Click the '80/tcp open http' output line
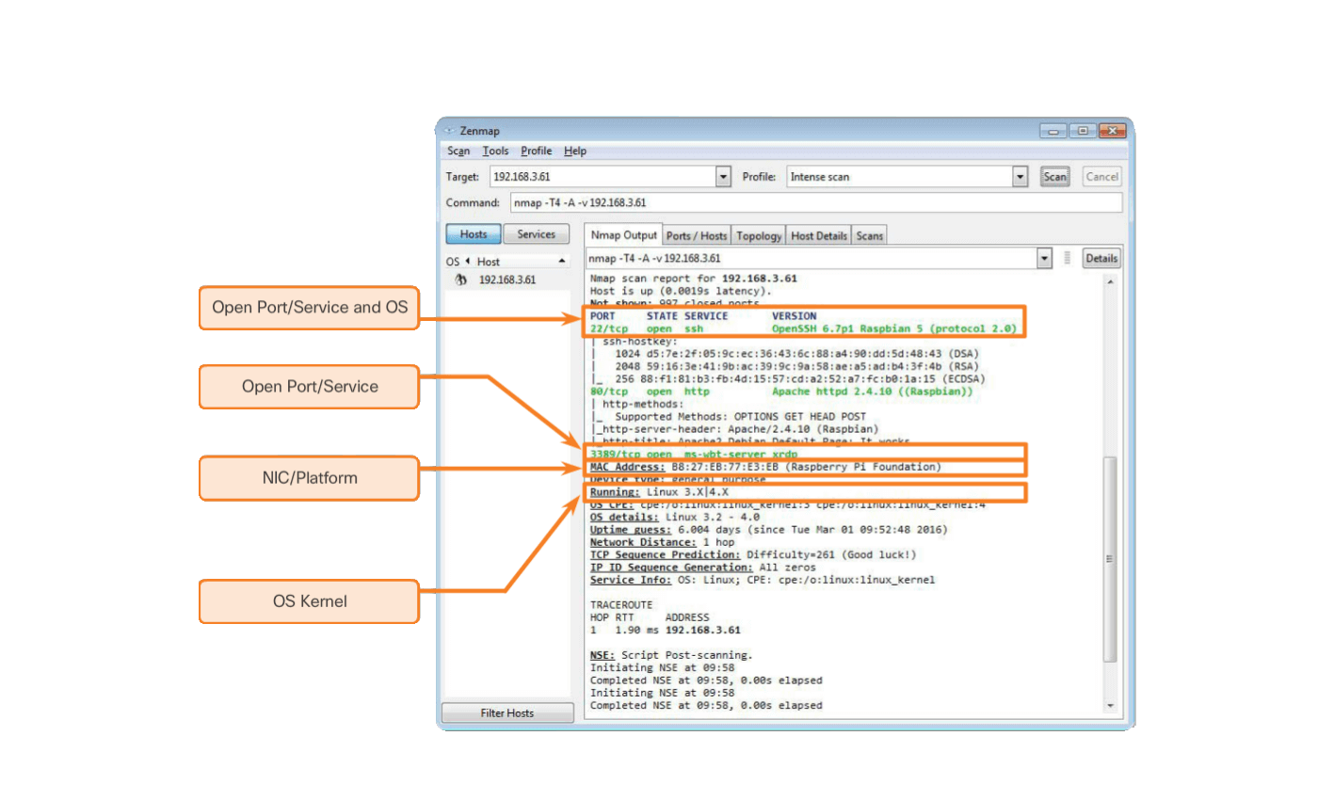This screenshot has width=1334, height=800. coord(781,392)
